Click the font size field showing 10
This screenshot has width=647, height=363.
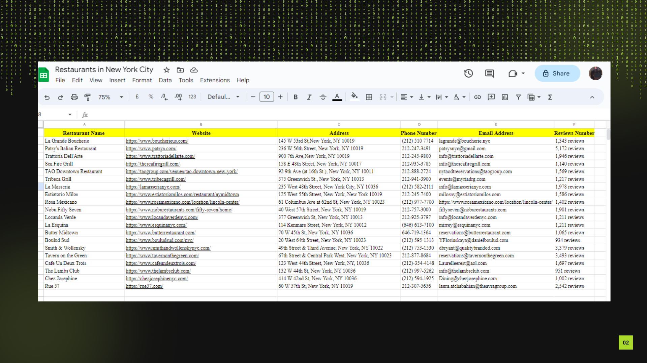click(x=267, y=97)
